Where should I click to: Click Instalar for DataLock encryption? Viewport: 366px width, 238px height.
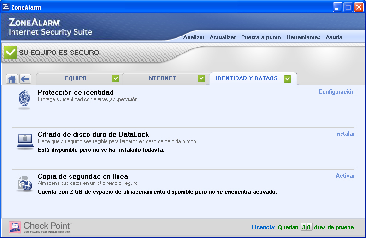point(345,134)
